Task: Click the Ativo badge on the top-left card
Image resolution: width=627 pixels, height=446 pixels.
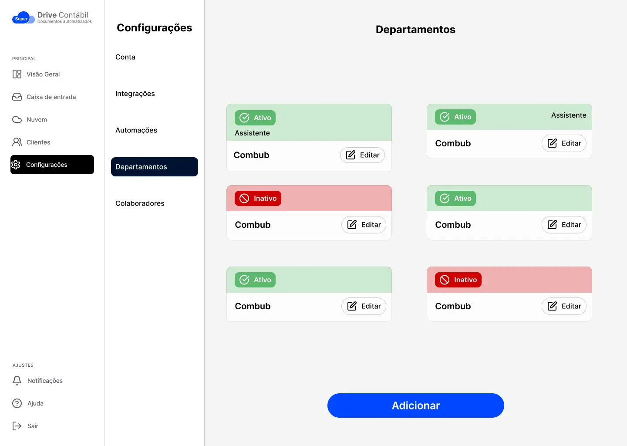Action: coord(255,118)
